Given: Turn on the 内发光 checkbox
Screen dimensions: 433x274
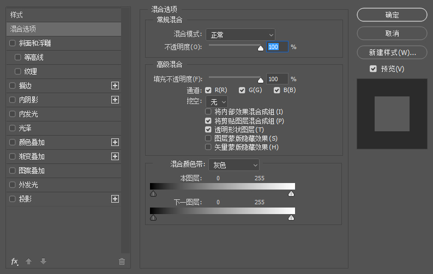Looking at the screenshot, I should coord(13,114).
